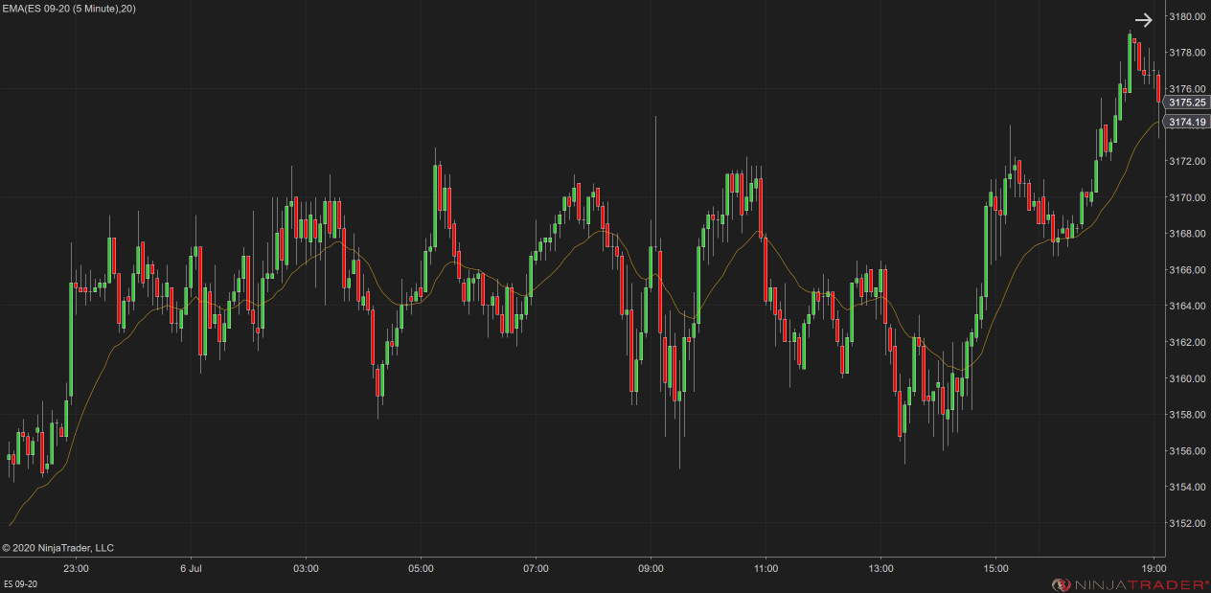Click the 3162.00 price axis label
This screenshot has width=1211, height=593.
tap(1187, 342)
